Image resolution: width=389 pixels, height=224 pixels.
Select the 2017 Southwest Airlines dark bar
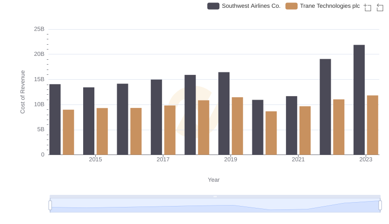point(156,117)
